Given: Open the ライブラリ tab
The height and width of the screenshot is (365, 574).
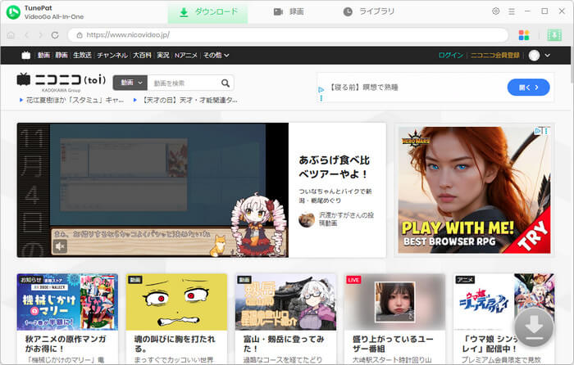Looking at the screenshot, I should coord(368,12).
